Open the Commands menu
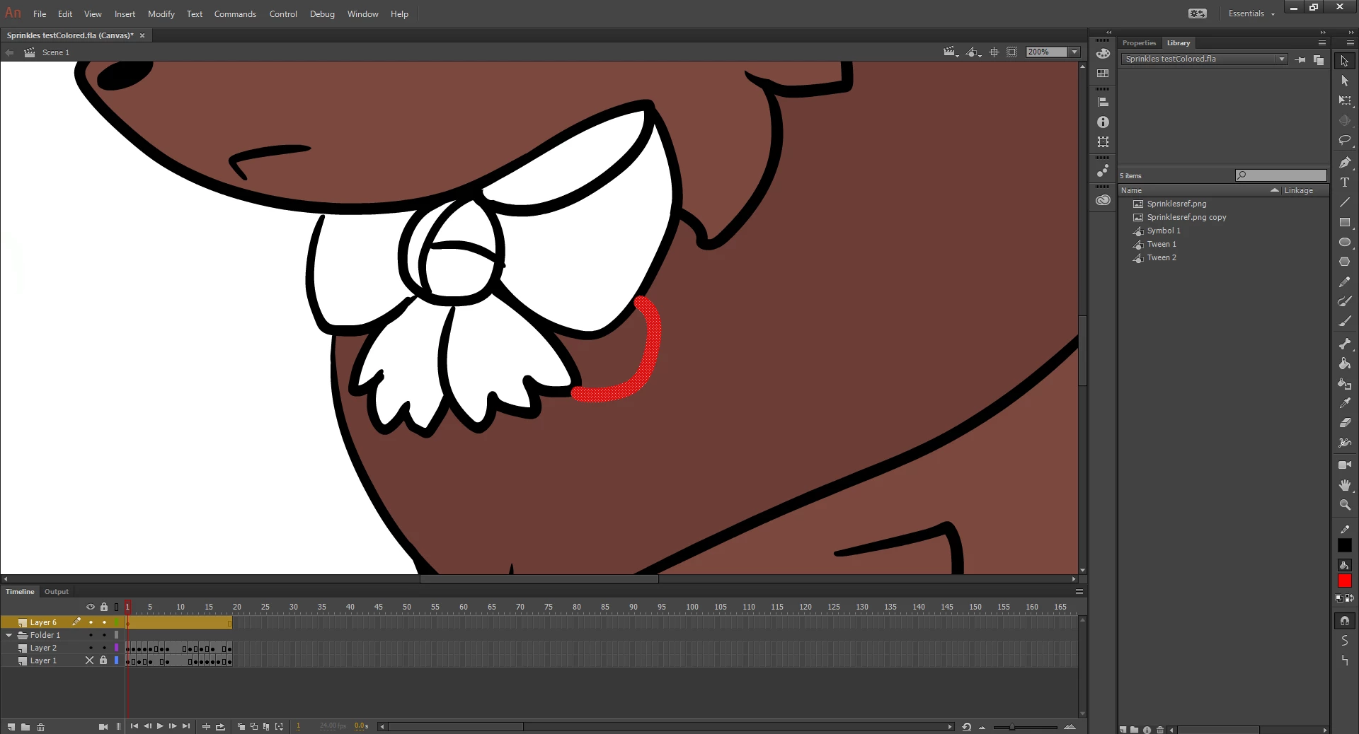Screen dimensions: 1359x734 (235, 13)
